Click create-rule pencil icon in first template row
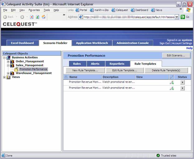This screenshot has height=159, width=194. coord(172,82)
